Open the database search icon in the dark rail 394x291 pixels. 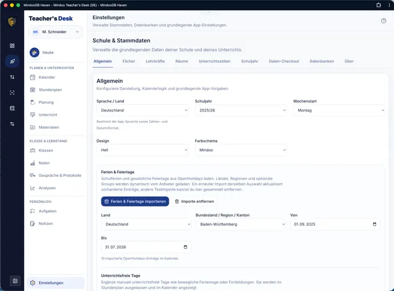(12, 109)
